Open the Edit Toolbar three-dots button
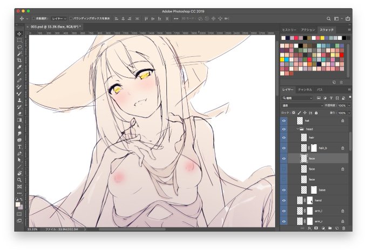Image resolution: width=367 pixels, height=252 pixels. pyautogui.click(x=19, y=193)
